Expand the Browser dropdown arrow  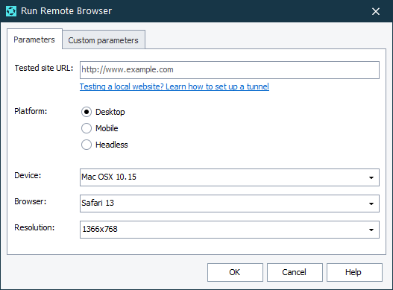point(371,204)
